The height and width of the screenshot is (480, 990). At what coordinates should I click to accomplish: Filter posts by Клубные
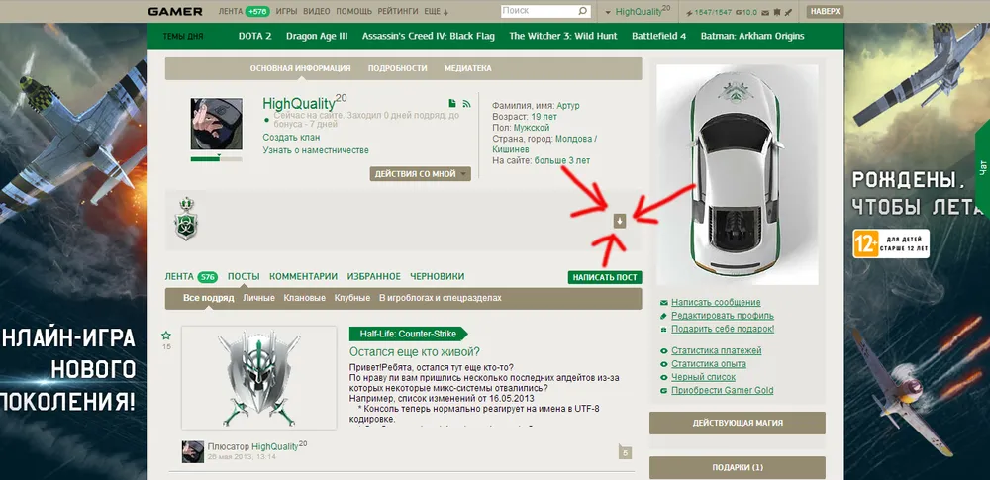(352, 298)
